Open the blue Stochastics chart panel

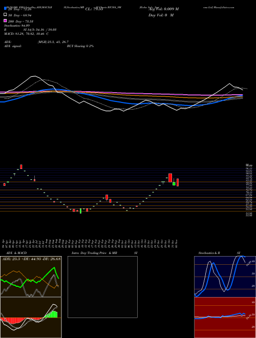pos(225,277)
